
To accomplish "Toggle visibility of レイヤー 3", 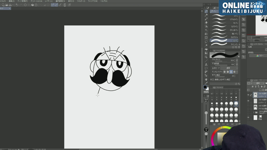I will point(248,95).
